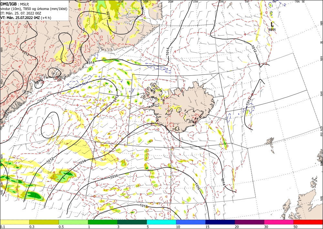Image resolution: width=323 pixels, height=229 pixels.
Task: Click the '1011' pressure value under L
Action: click(272, 30)
